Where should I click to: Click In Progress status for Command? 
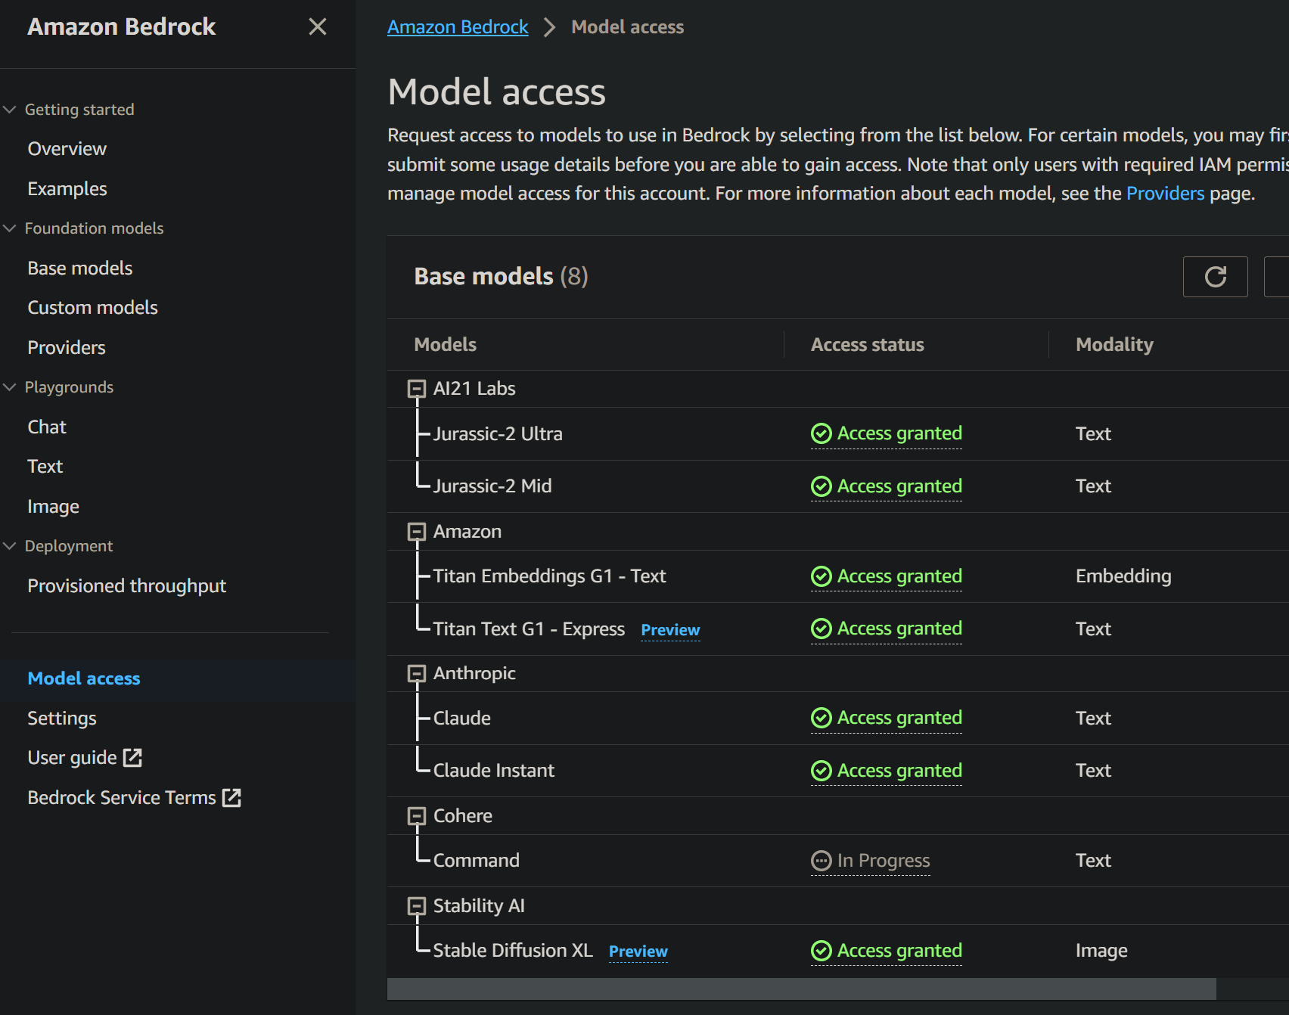871,861
